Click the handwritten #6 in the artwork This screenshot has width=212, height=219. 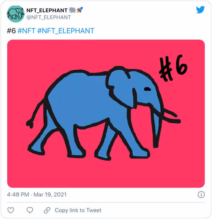(x=173, y=68)
